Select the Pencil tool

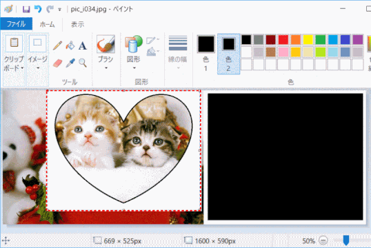click(57, 45)
